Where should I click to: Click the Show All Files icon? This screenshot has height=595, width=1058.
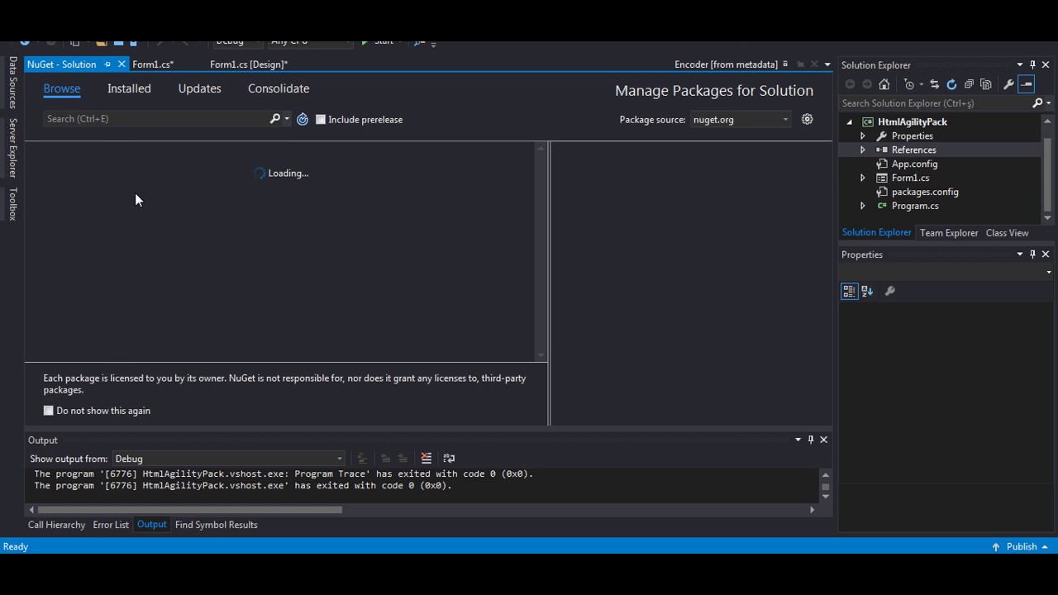click(x=985, y=84)
